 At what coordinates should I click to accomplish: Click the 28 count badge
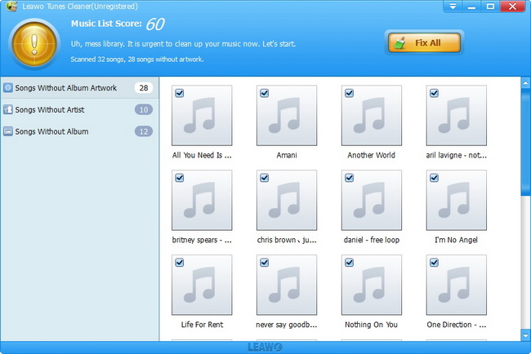tap(144, 88)
